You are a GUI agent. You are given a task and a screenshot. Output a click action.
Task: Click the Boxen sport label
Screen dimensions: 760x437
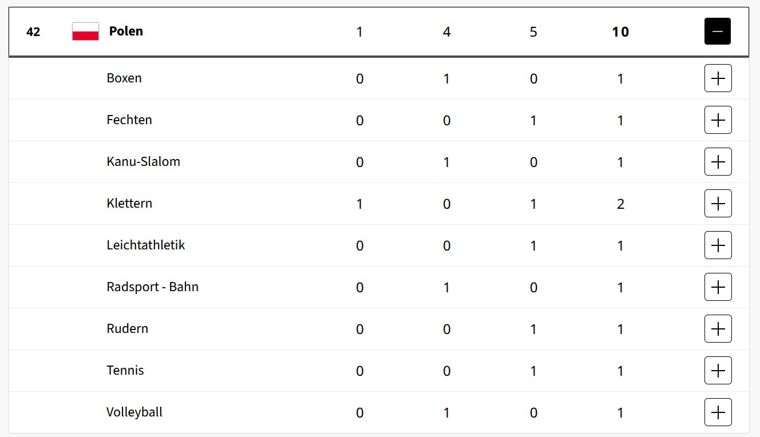point(124,78)
